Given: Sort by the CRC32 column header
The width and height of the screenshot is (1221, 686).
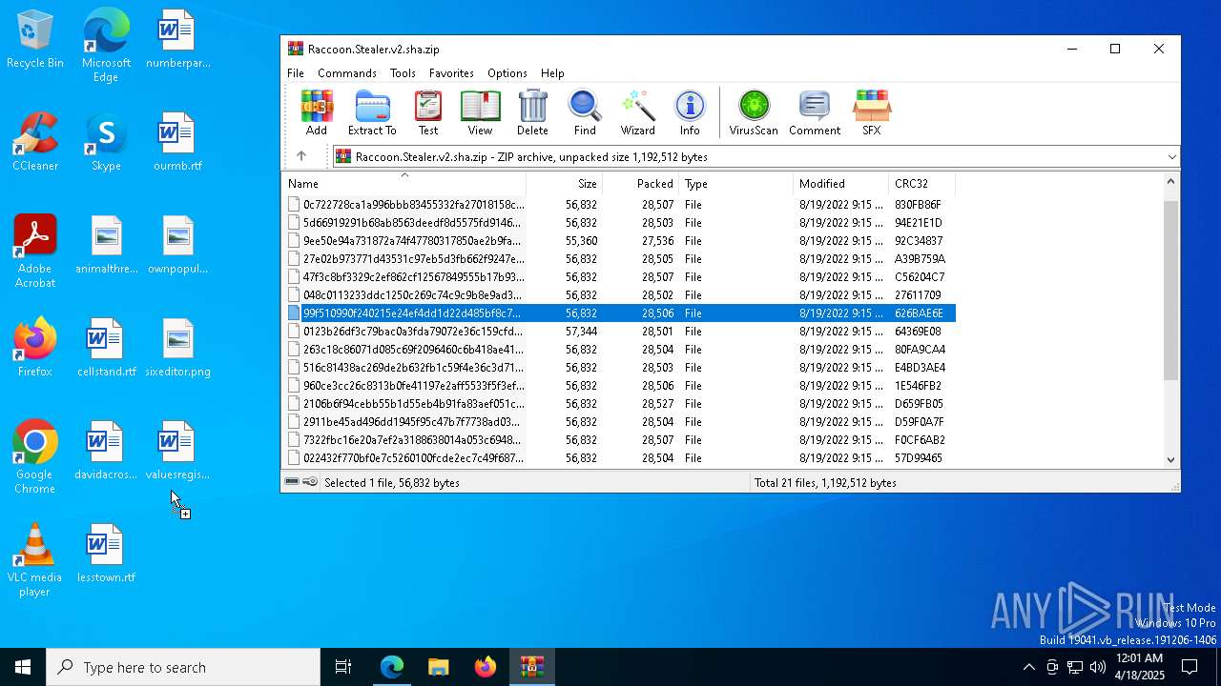Looking at the screenshot, I should point(921,183).
